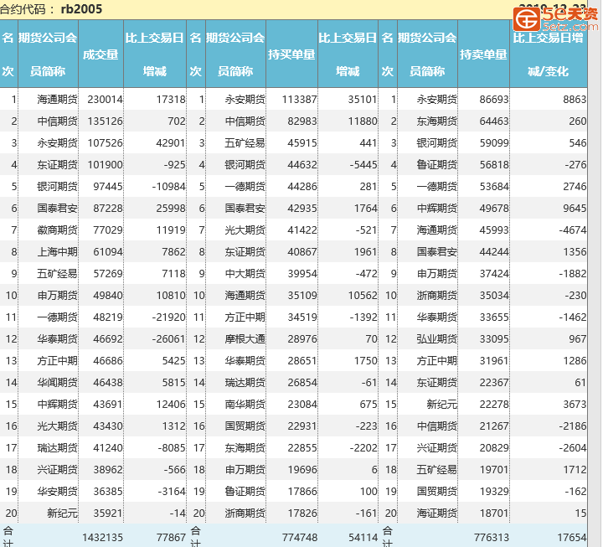
Task: Click the 成交量 column header
Action: coord(100,54)
